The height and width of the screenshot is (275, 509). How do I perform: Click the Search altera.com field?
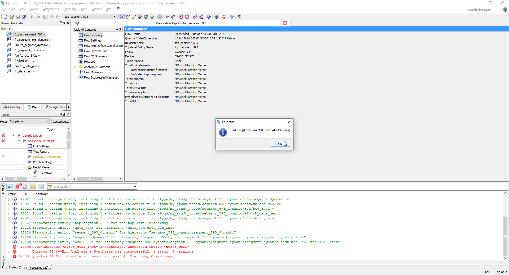pyautogui.click(x=484, y=10)
